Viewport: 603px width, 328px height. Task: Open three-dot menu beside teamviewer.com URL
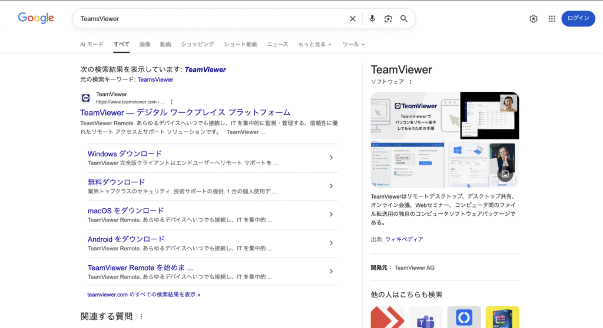coord(171,102)
